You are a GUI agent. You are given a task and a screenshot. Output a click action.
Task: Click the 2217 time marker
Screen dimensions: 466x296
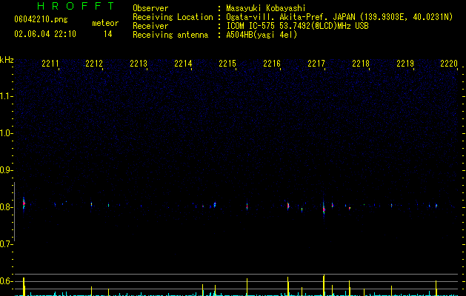coord(316,64)
